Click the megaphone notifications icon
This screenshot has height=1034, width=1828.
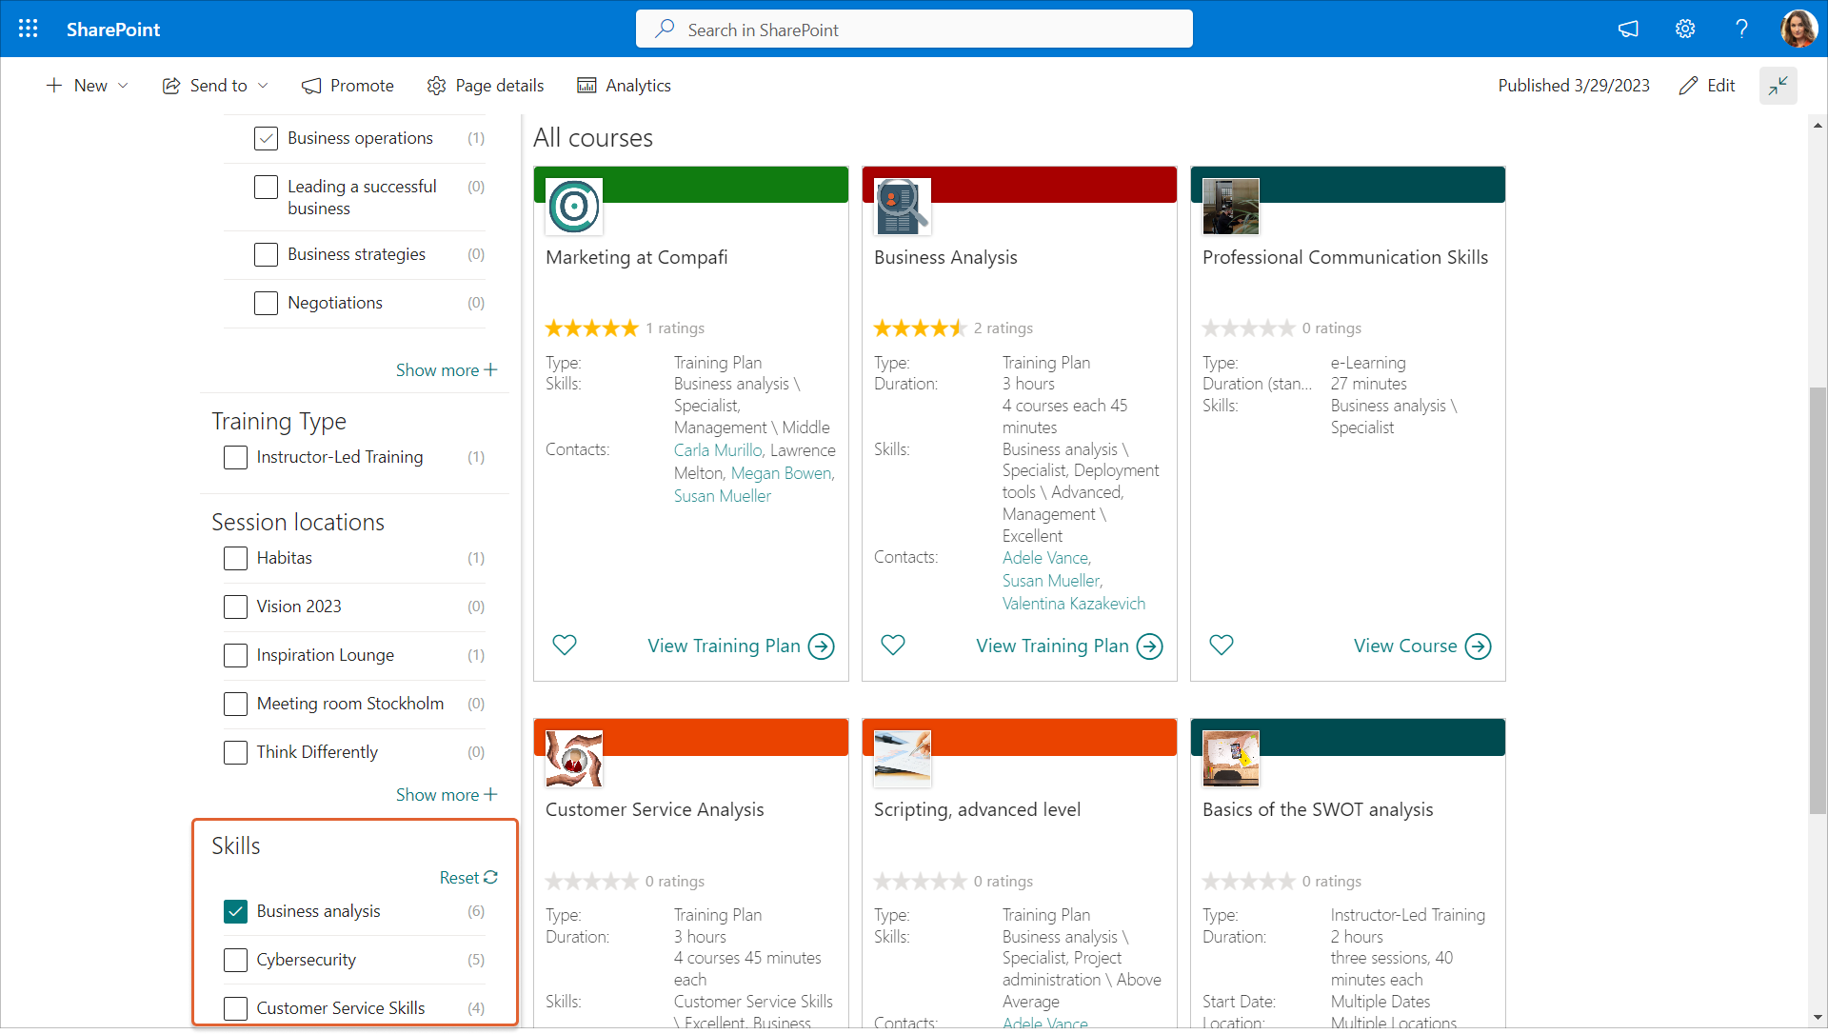pos(1628,29)
